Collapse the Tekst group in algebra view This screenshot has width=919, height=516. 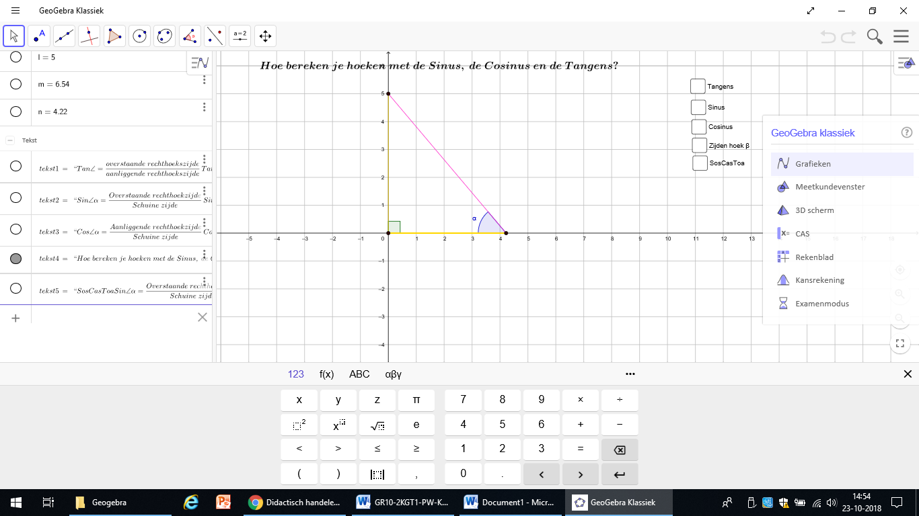pyautogui.click(x=10, y=140)
